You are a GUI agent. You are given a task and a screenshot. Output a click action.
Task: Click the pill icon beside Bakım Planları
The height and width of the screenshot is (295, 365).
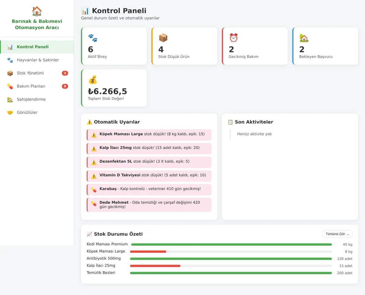(10, 86)
